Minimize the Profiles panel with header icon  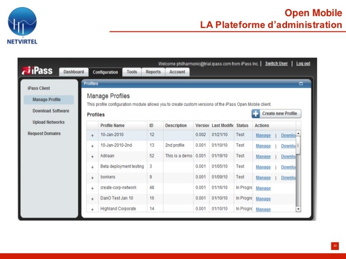[x=301, y=83]
